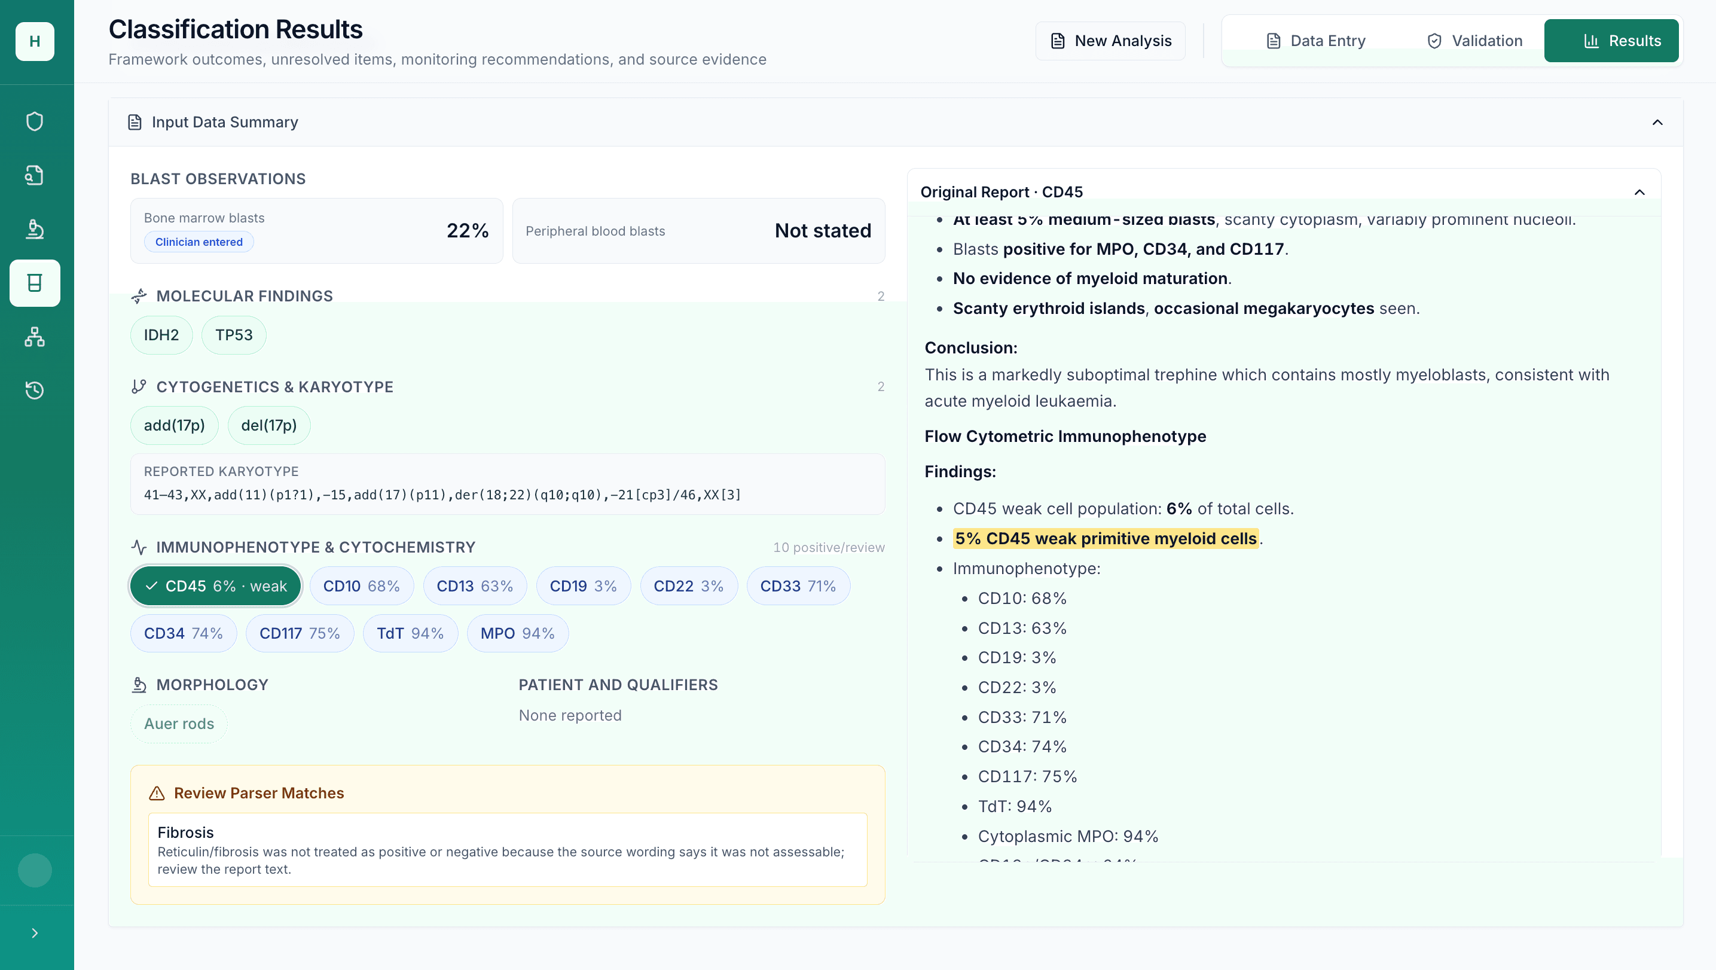Switch to the Validation tab
Viewport: 1716px width, 970px height.
coord(1475,41)
